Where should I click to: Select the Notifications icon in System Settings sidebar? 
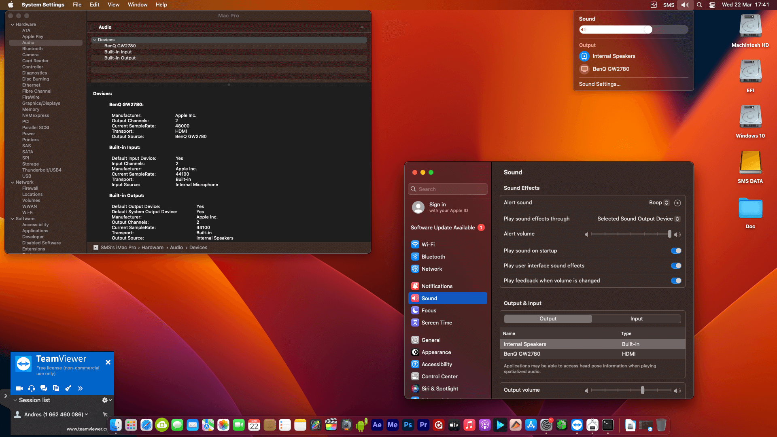coord(415,286)
